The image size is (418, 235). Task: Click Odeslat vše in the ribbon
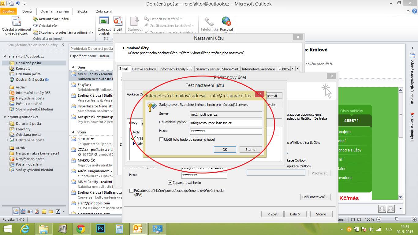[45, 26]
